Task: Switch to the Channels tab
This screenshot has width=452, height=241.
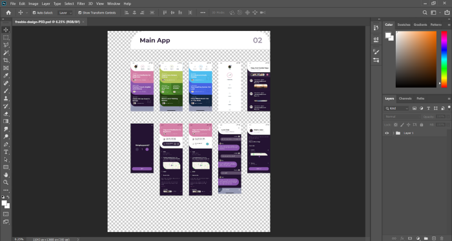Action: (405, 99)
